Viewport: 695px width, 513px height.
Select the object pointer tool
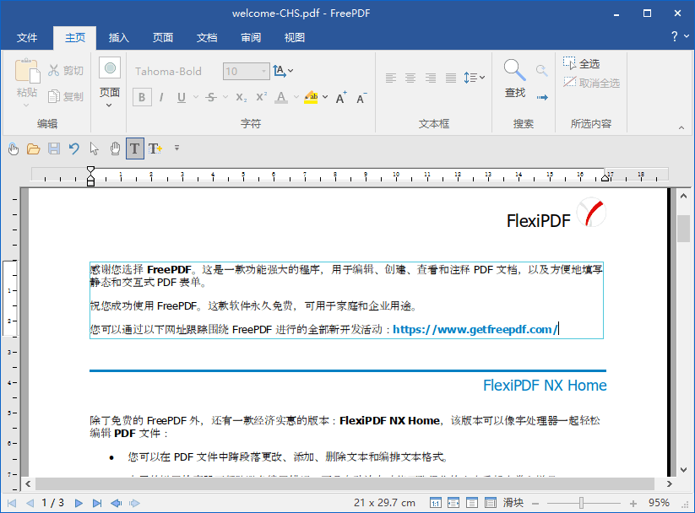94,148
